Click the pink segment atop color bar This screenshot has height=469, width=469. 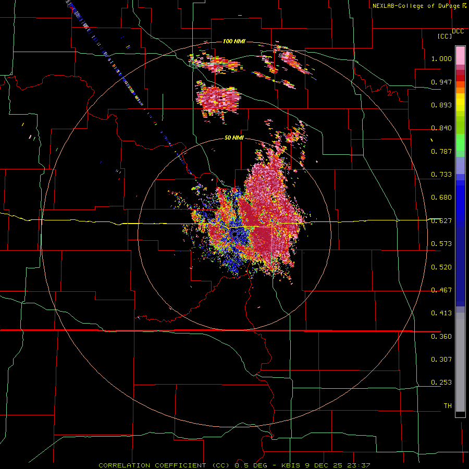click(460, 56)
